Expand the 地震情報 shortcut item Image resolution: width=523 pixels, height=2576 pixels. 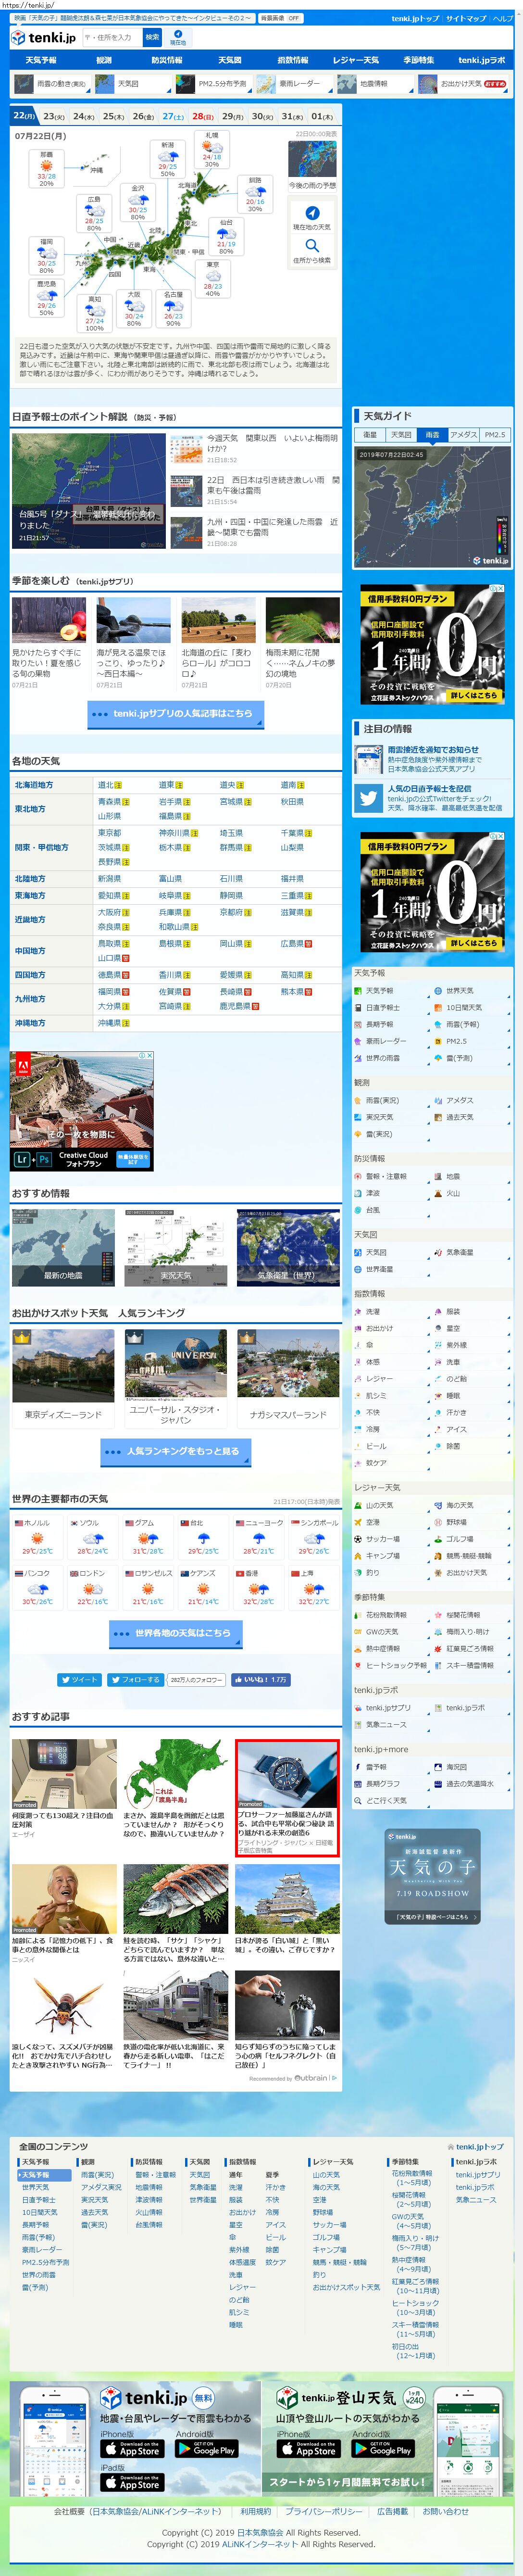point(376,84)
